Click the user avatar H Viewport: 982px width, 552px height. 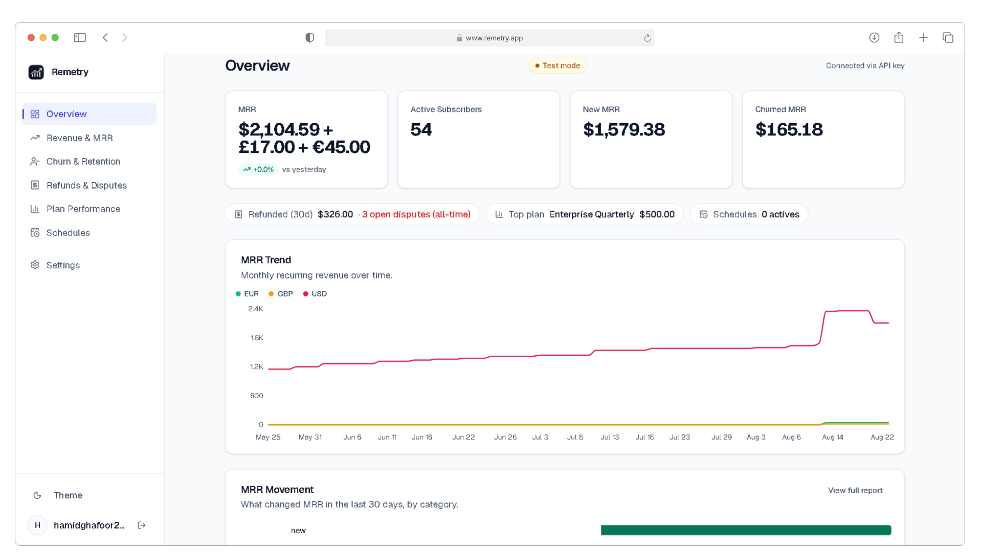click(x=37, y=525)
